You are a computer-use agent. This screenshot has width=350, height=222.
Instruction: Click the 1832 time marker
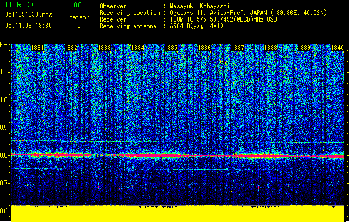[71, 48]
